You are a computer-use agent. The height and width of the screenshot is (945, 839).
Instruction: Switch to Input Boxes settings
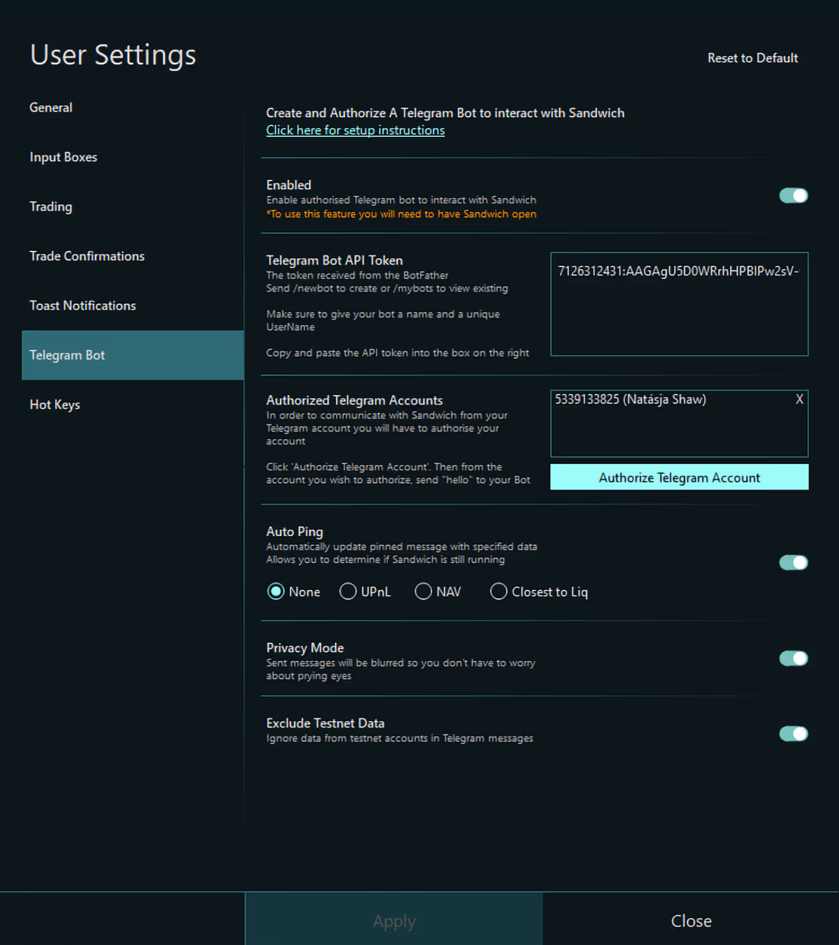pos(64,157)
